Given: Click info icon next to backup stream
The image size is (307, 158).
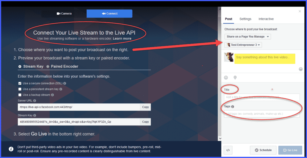Looking at the screenshot, I should point(52,95).
